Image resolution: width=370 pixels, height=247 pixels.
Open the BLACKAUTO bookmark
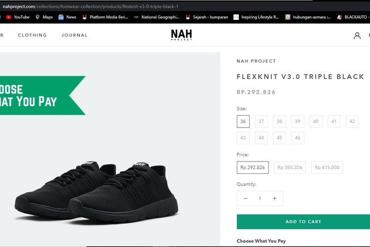click(x=352, y=17)
